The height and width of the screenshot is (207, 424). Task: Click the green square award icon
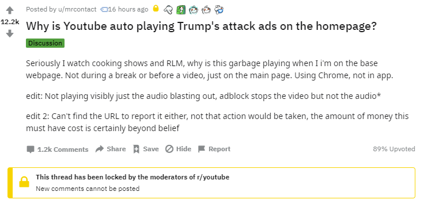(x=181, y=10)
